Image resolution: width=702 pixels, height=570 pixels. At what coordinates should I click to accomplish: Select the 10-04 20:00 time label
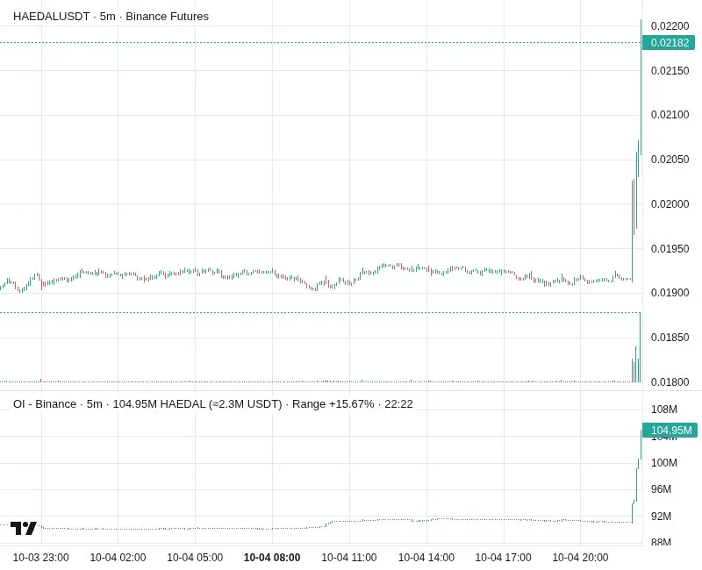(x=580, y=558)
